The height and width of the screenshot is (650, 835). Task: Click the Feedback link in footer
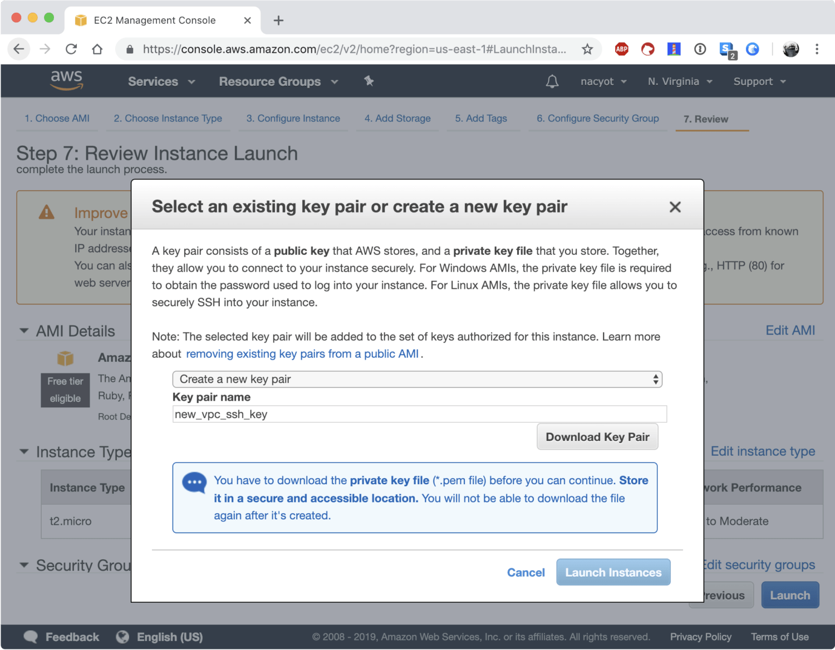[x=72, y=637]
